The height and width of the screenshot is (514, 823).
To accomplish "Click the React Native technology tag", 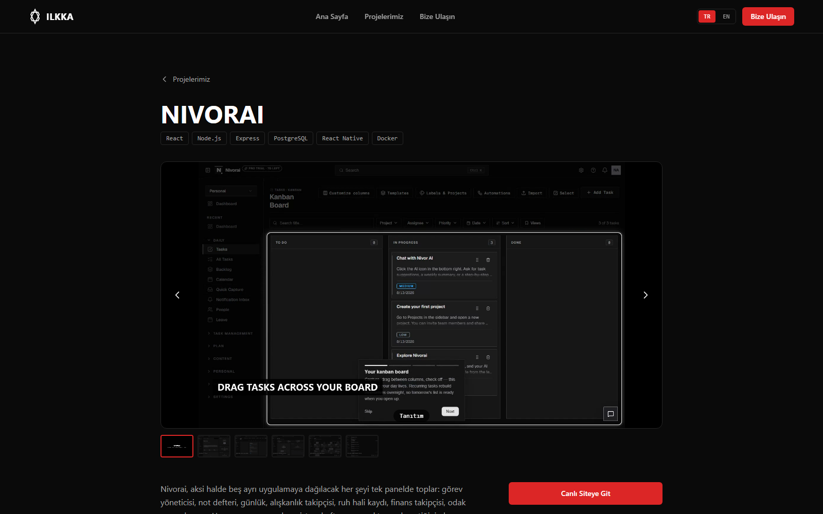I will tap(343, 138).
